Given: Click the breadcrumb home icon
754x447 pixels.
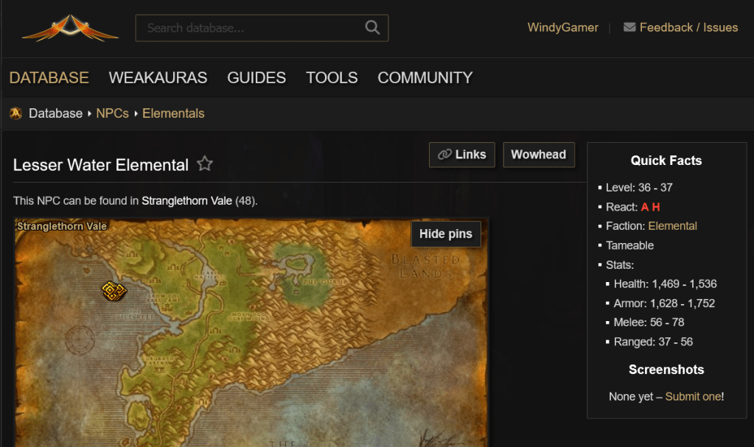Looking at the screenshot, I should 15,113.
